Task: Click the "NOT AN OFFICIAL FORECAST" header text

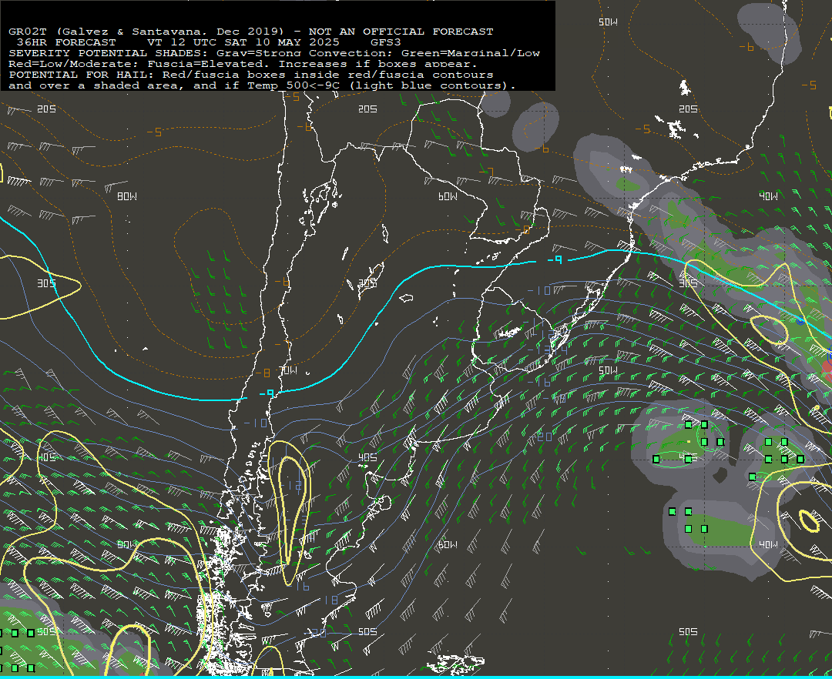Action: (401, 32)
